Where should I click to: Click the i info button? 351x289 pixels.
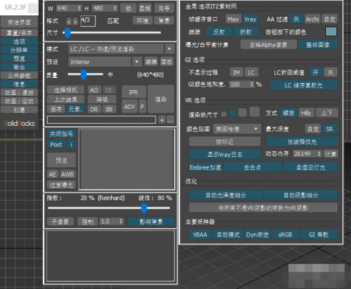71,144
